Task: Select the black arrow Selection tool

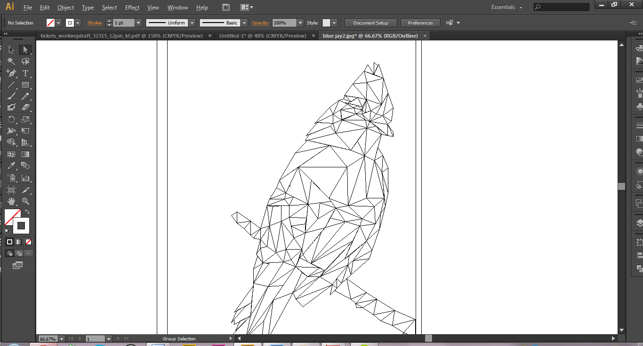Action: [x=11, y=50]
